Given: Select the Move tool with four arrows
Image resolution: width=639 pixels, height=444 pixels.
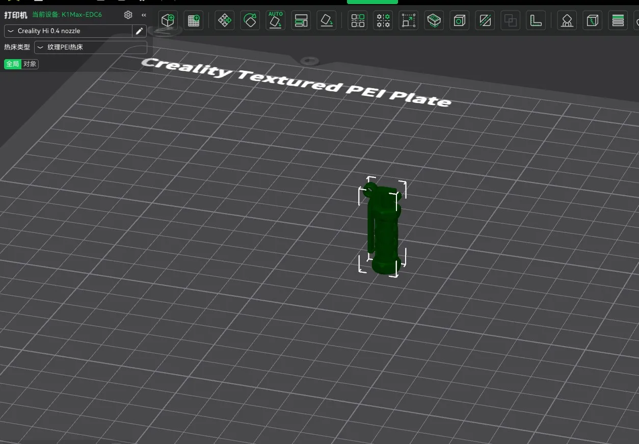Looking at the screenshot, I should [224, 20].
